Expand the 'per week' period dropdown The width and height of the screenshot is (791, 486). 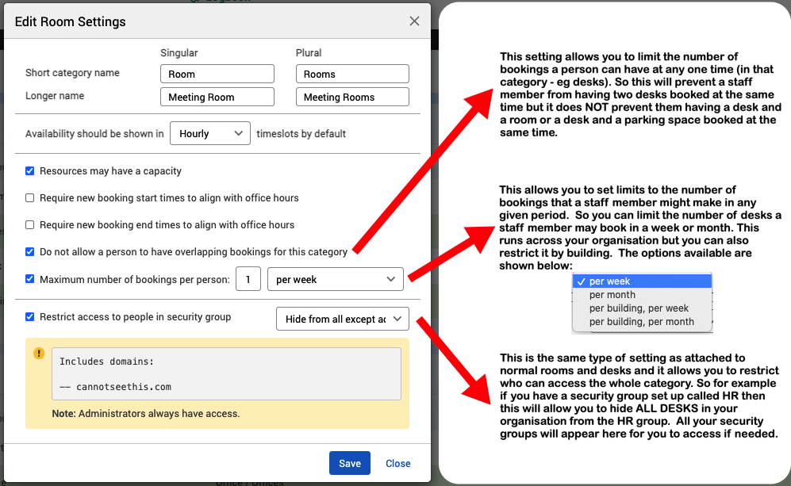point(336,280)
